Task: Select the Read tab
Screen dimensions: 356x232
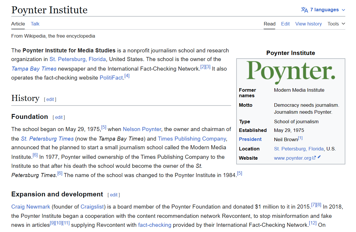Action: click(269, 24)
